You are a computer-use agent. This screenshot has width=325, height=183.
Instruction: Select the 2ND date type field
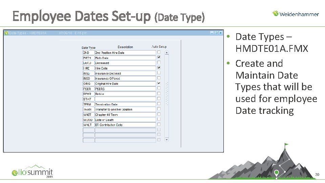[x=88, y=53]
